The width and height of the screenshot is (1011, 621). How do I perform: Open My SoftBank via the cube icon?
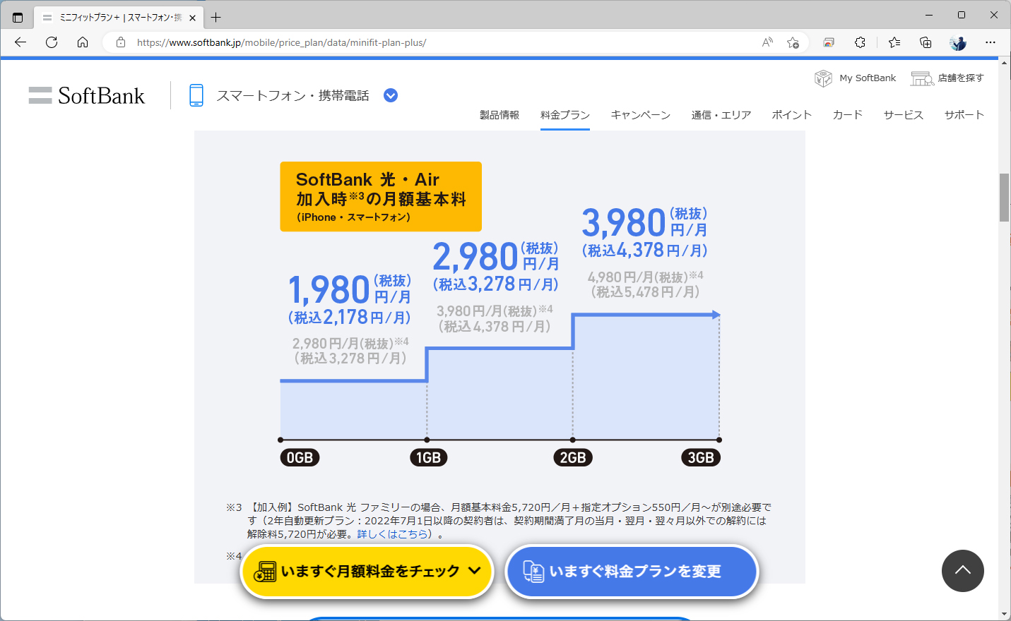point(822,78)
